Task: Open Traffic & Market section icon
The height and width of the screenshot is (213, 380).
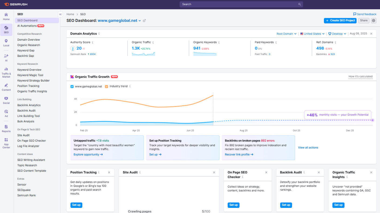Action: [6, 72]
